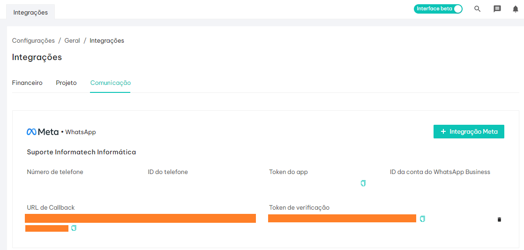Copy the URL de Callback value

pos(74,228)
